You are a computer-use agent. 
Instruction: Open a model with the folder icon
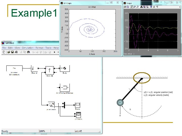coord(9,52)
